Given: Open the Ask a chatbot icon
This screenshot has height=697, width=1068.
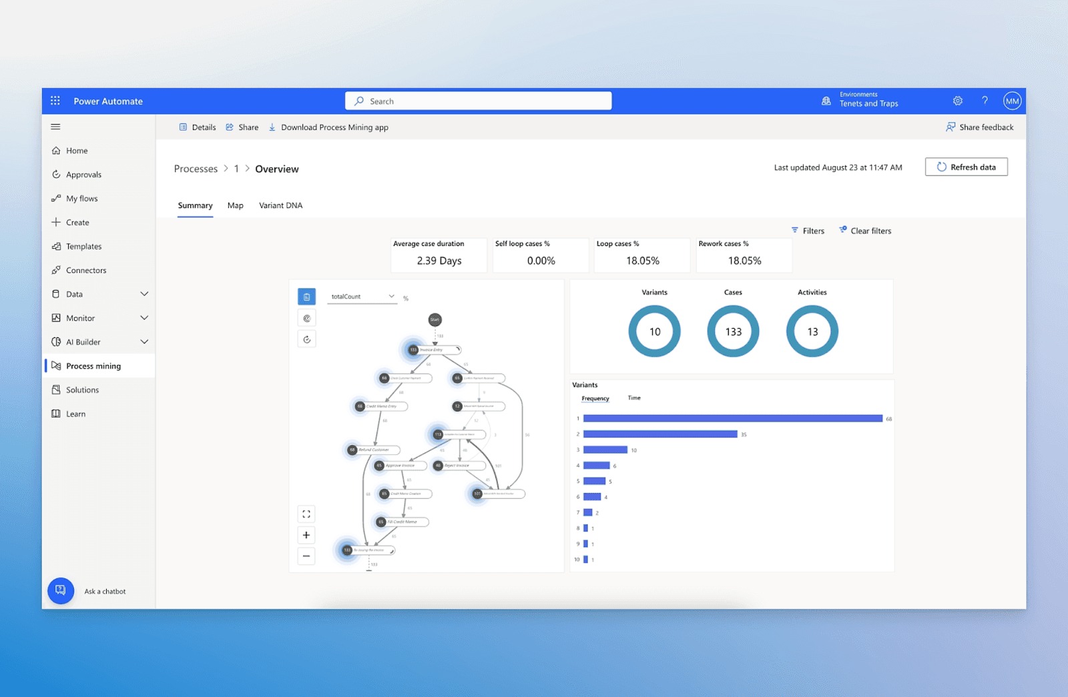Looking at the screenshot, I should pos(60,591).
